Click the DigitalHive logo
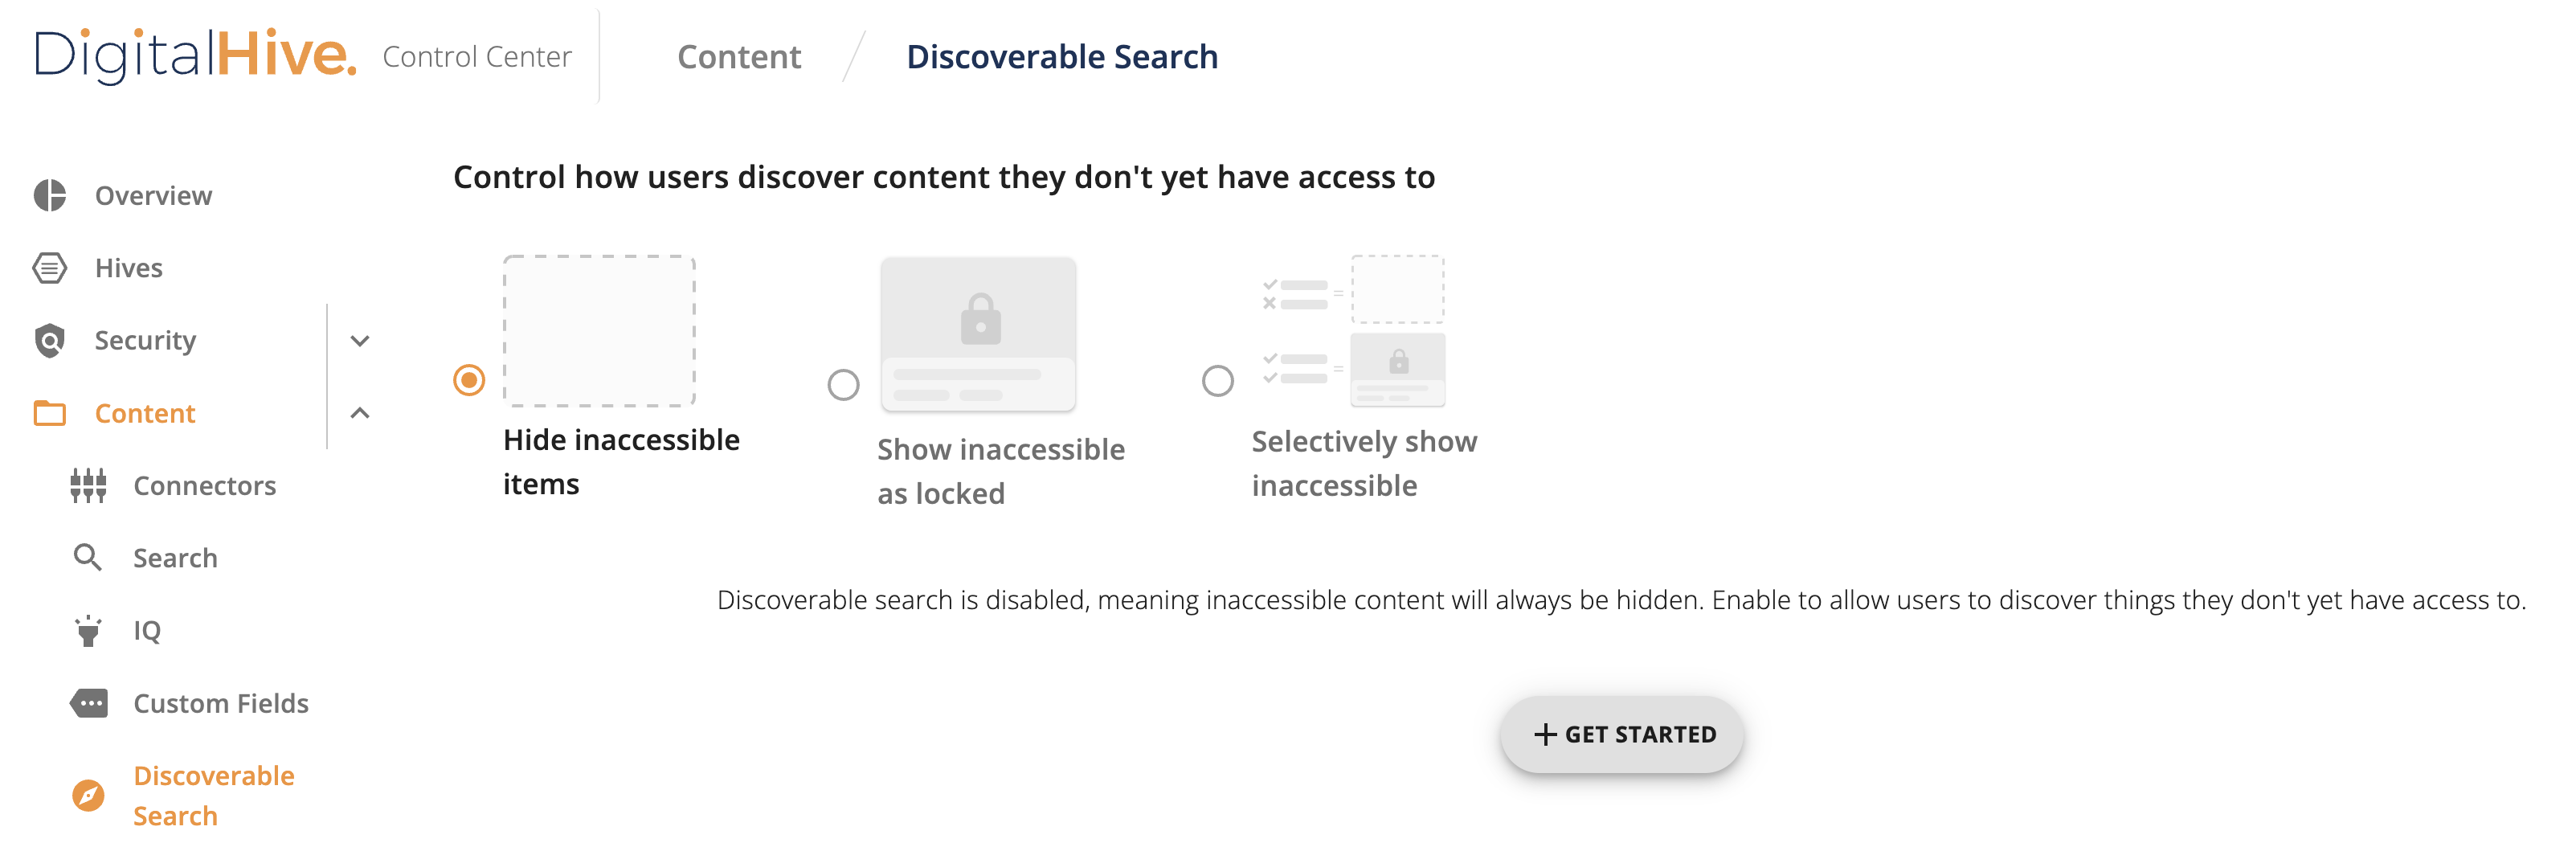 196,55
